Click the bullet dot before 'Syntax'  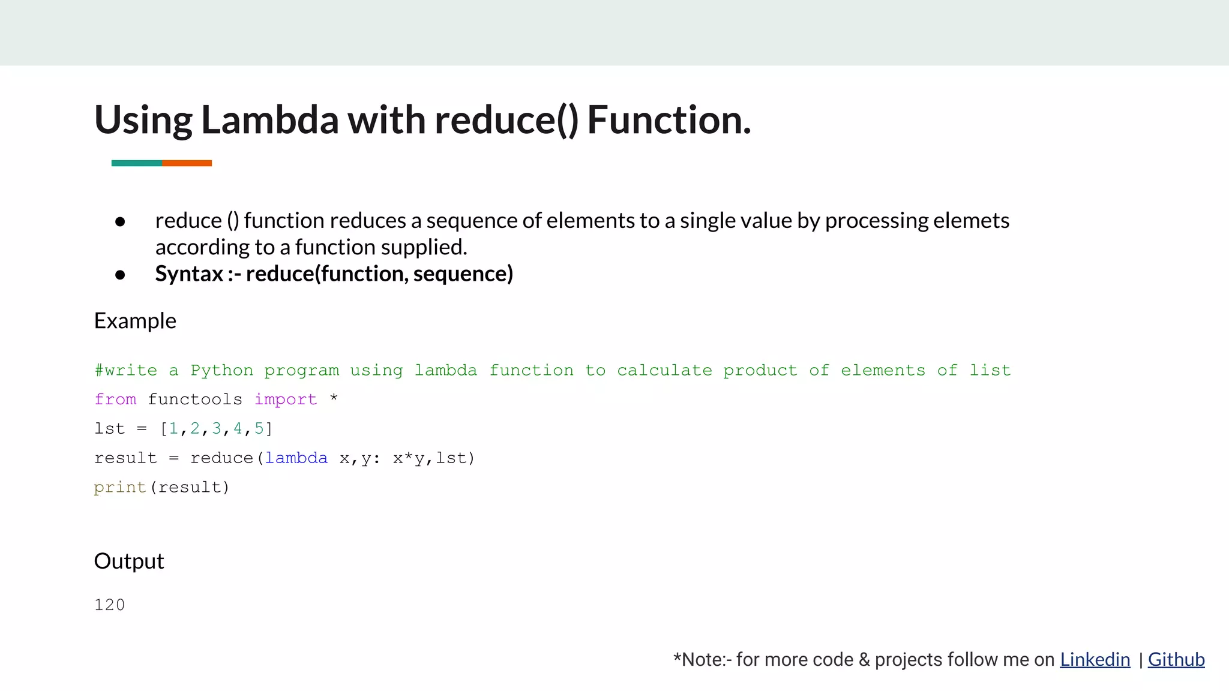point(120,275)
